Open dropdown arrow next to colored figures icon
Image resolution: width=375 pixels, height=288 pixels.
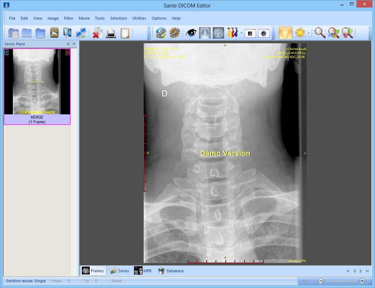[x=241, y=33]
